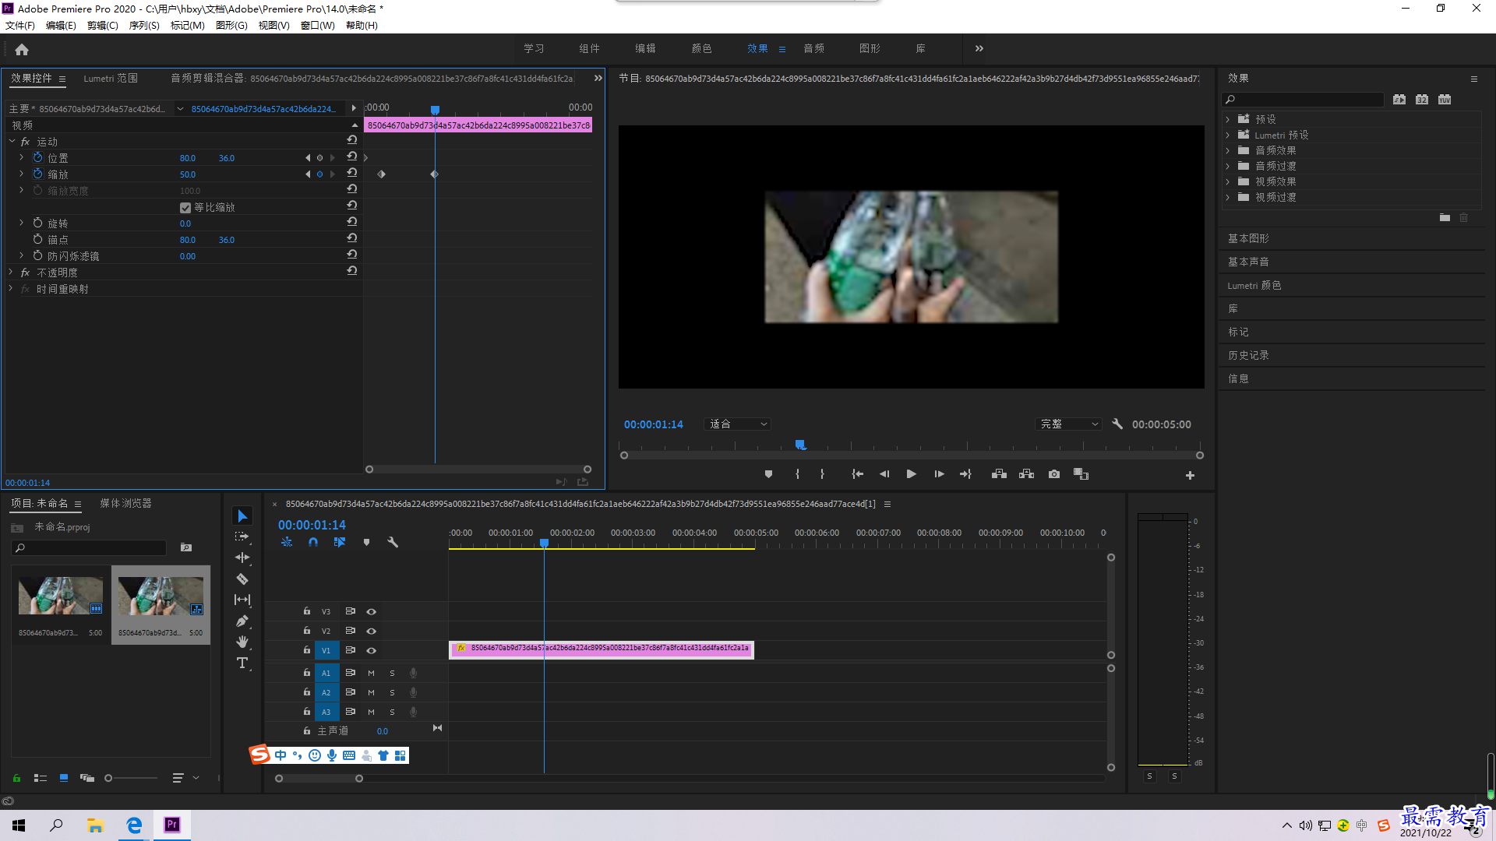
Task: Click the pink clip on track V1
Action: pyautogui.click(x=602, y=649)
